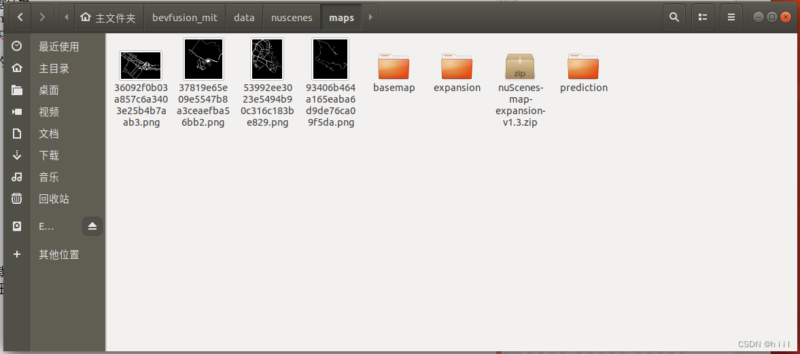Open 回收站 in the sidebar

(54, 199)
